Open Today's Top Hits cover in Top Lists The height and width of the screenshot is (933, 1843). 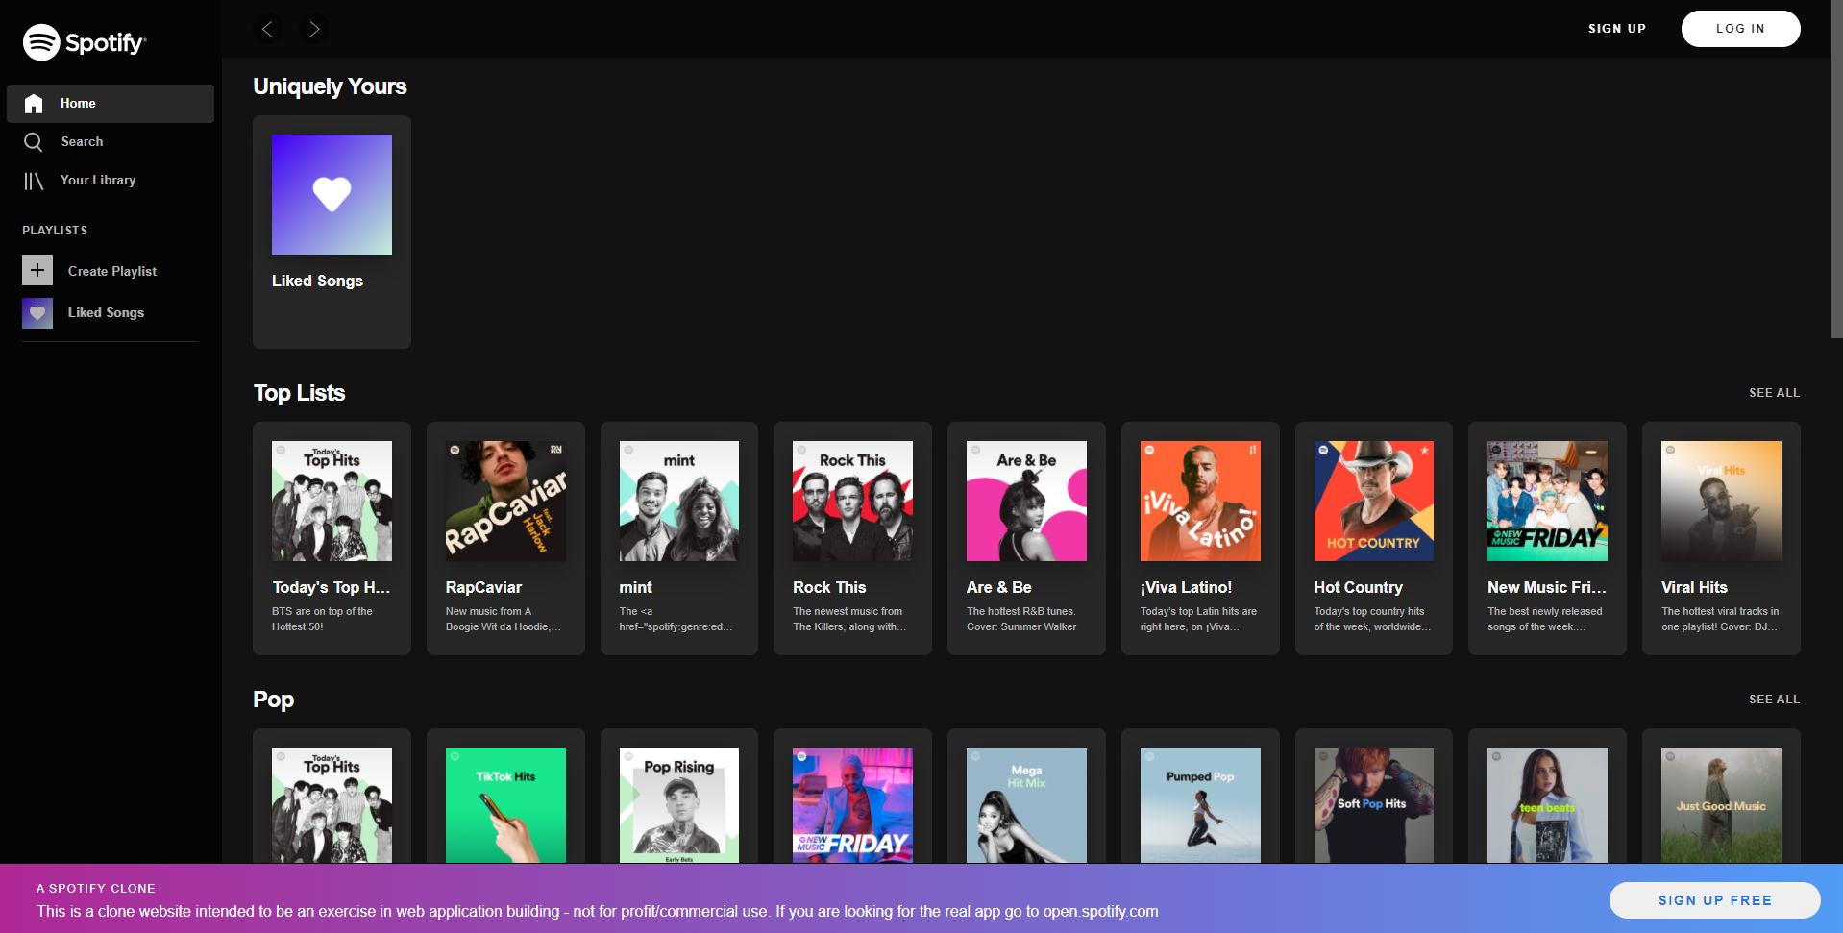point(332,501)
